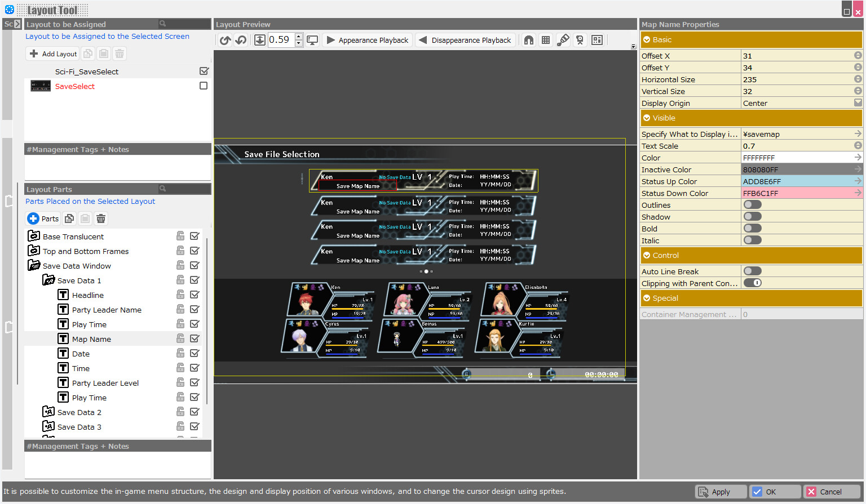Uncheck the SaveSelect layout checkbox
The height and width of the screenshot is (504, 866).
point(203,86)
